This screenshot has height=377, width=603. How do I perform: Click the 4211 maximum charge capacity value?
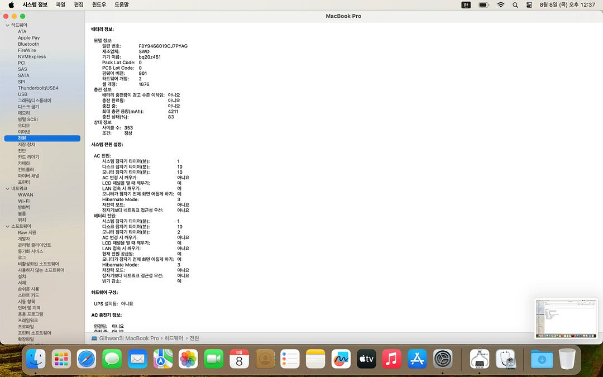(173, 112)
